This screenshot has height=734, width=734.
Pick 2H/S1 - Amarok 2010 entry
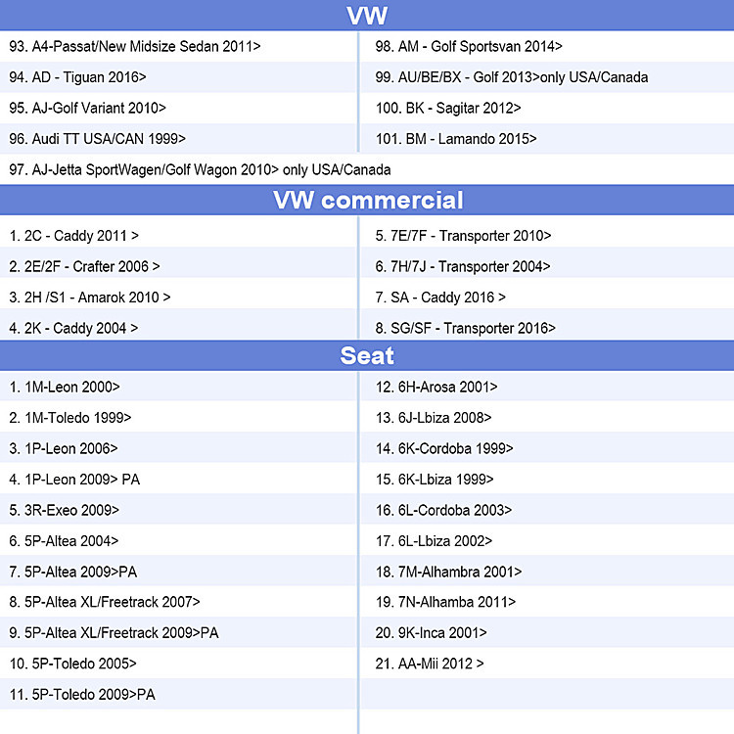coord(178,298)
